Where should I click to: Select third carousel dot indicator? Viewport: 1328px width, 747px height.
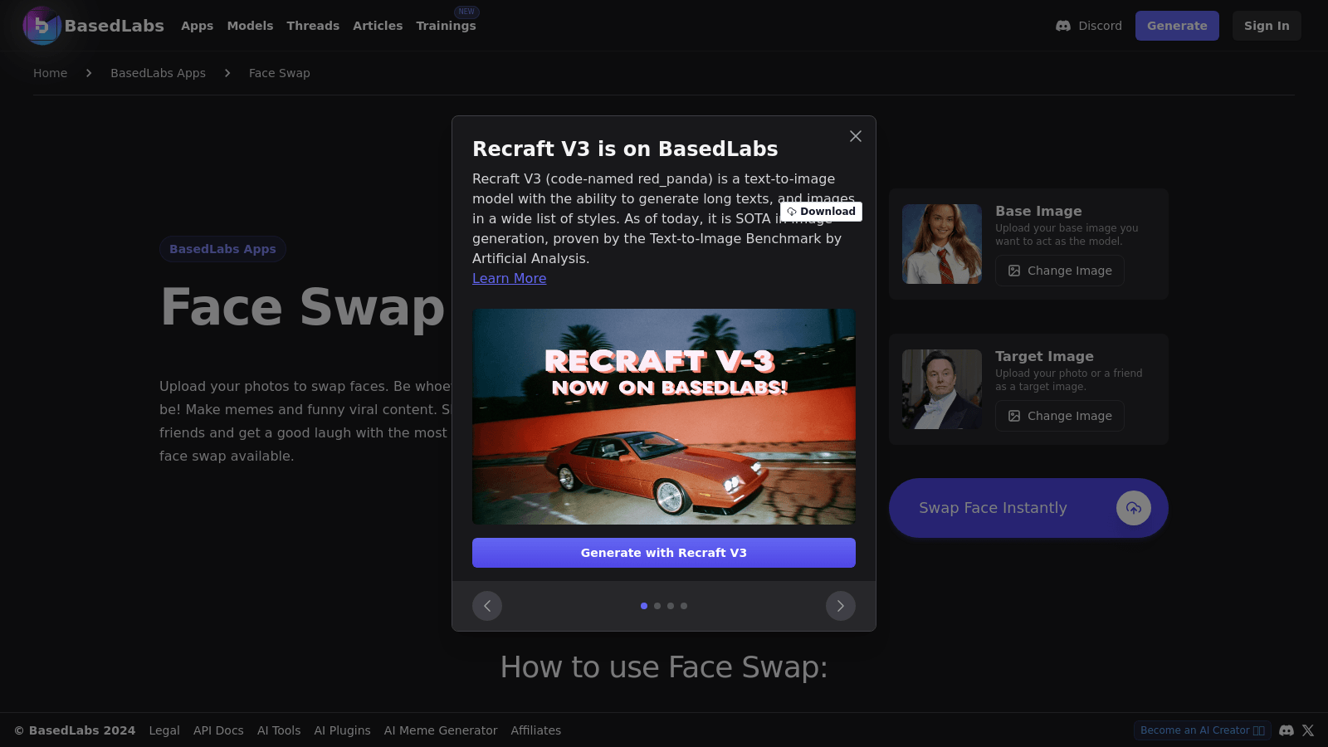pos(671,606)
